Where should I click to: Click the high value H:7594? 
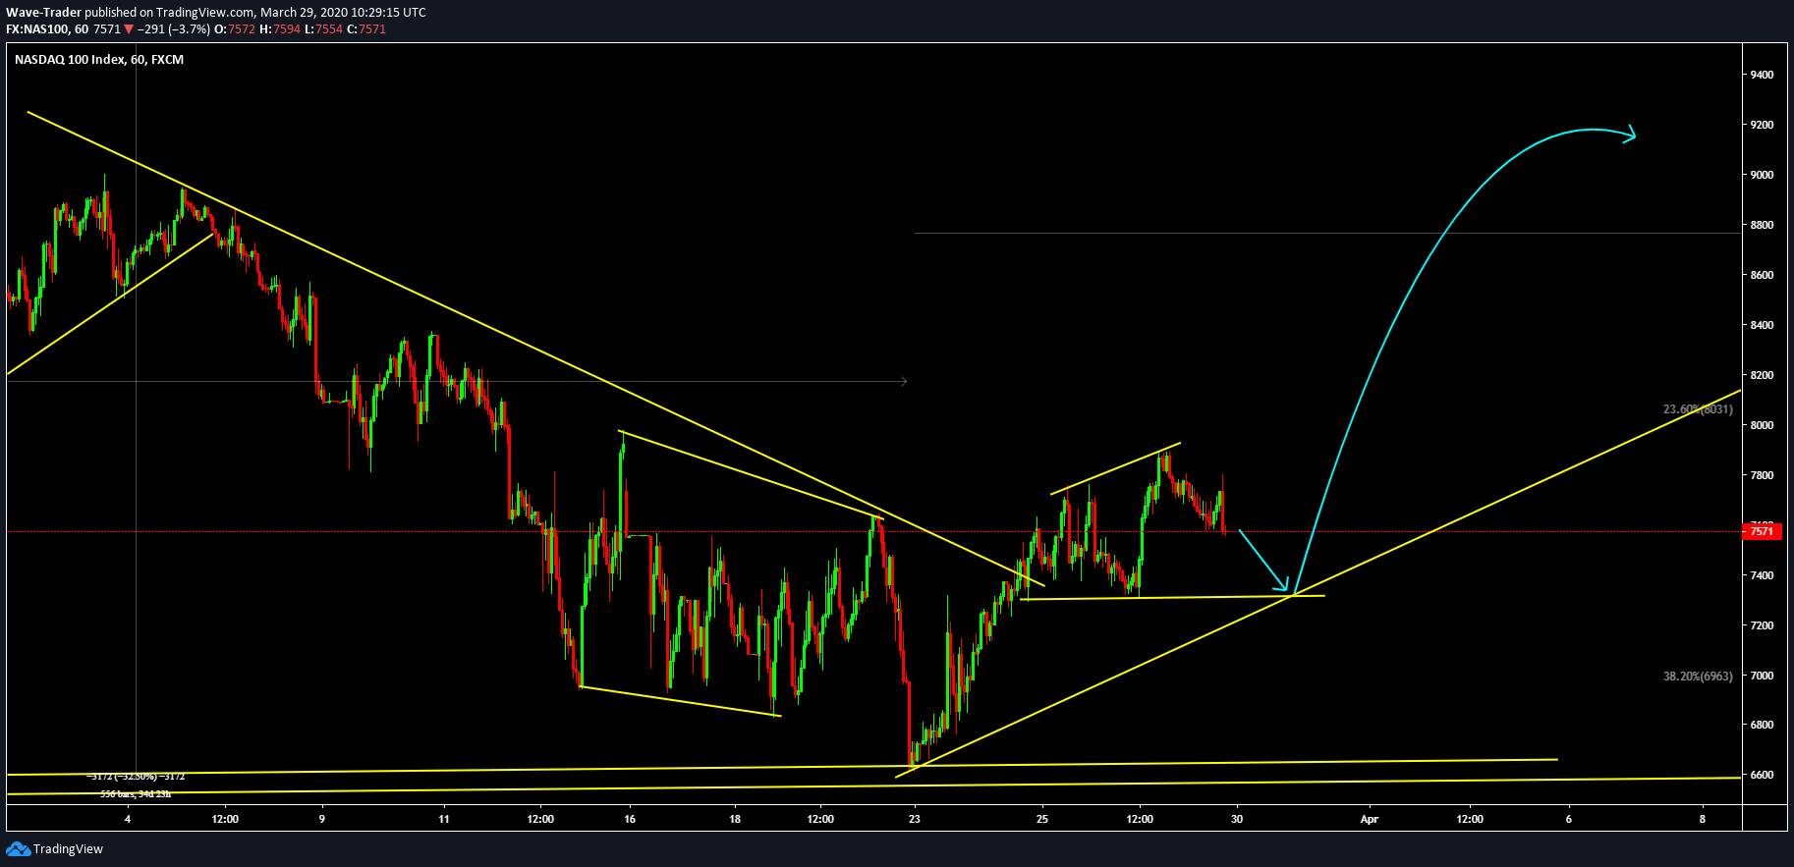(x=280, y=29)
